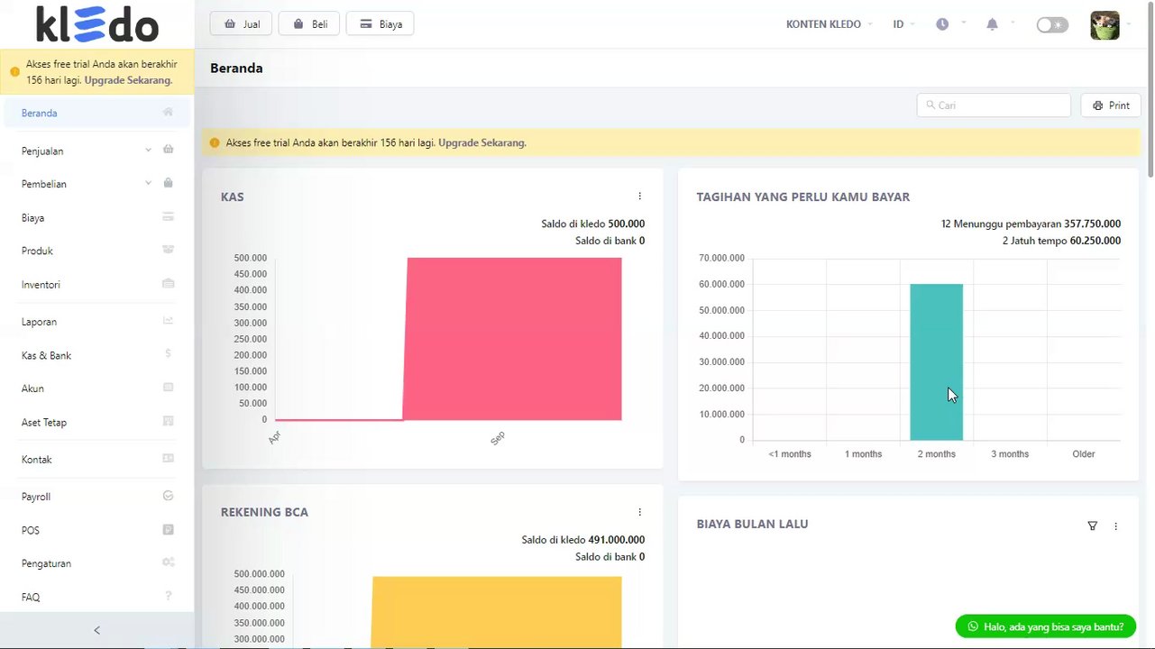
Task: Open the notification bell icon
Action: (x=992, y=24)
